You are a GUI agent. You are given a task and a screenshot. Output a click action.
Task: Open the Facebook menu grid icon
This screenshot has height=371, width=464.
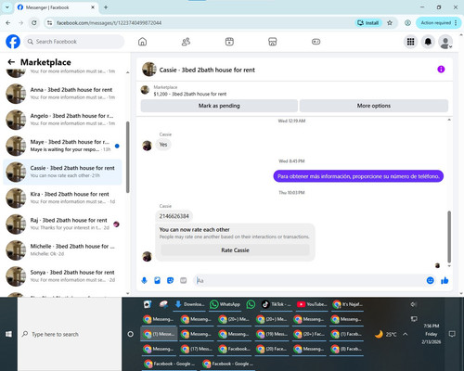(x=410, y=42)
